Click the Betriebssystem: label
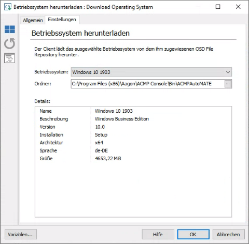The width and height of the screenshot is (249, 244). (51, 72)
